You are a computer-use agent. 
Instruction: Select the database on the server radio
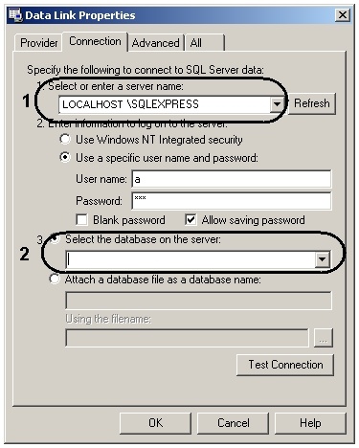(55, 239)
